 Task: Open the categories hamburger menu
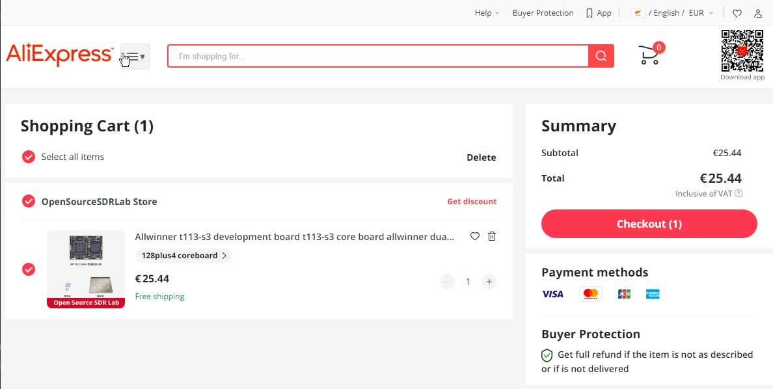[x=135, y=57]
